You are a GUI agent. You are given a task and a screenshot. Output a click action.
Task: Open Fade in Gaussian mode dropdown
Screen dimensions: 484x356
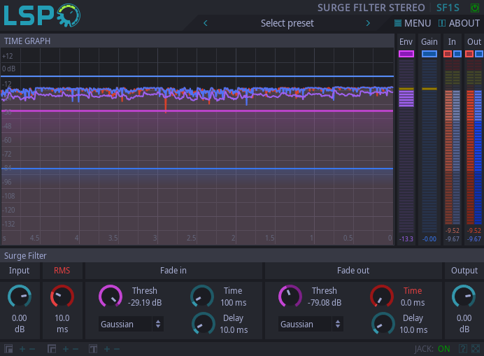[x=131, y=324]
